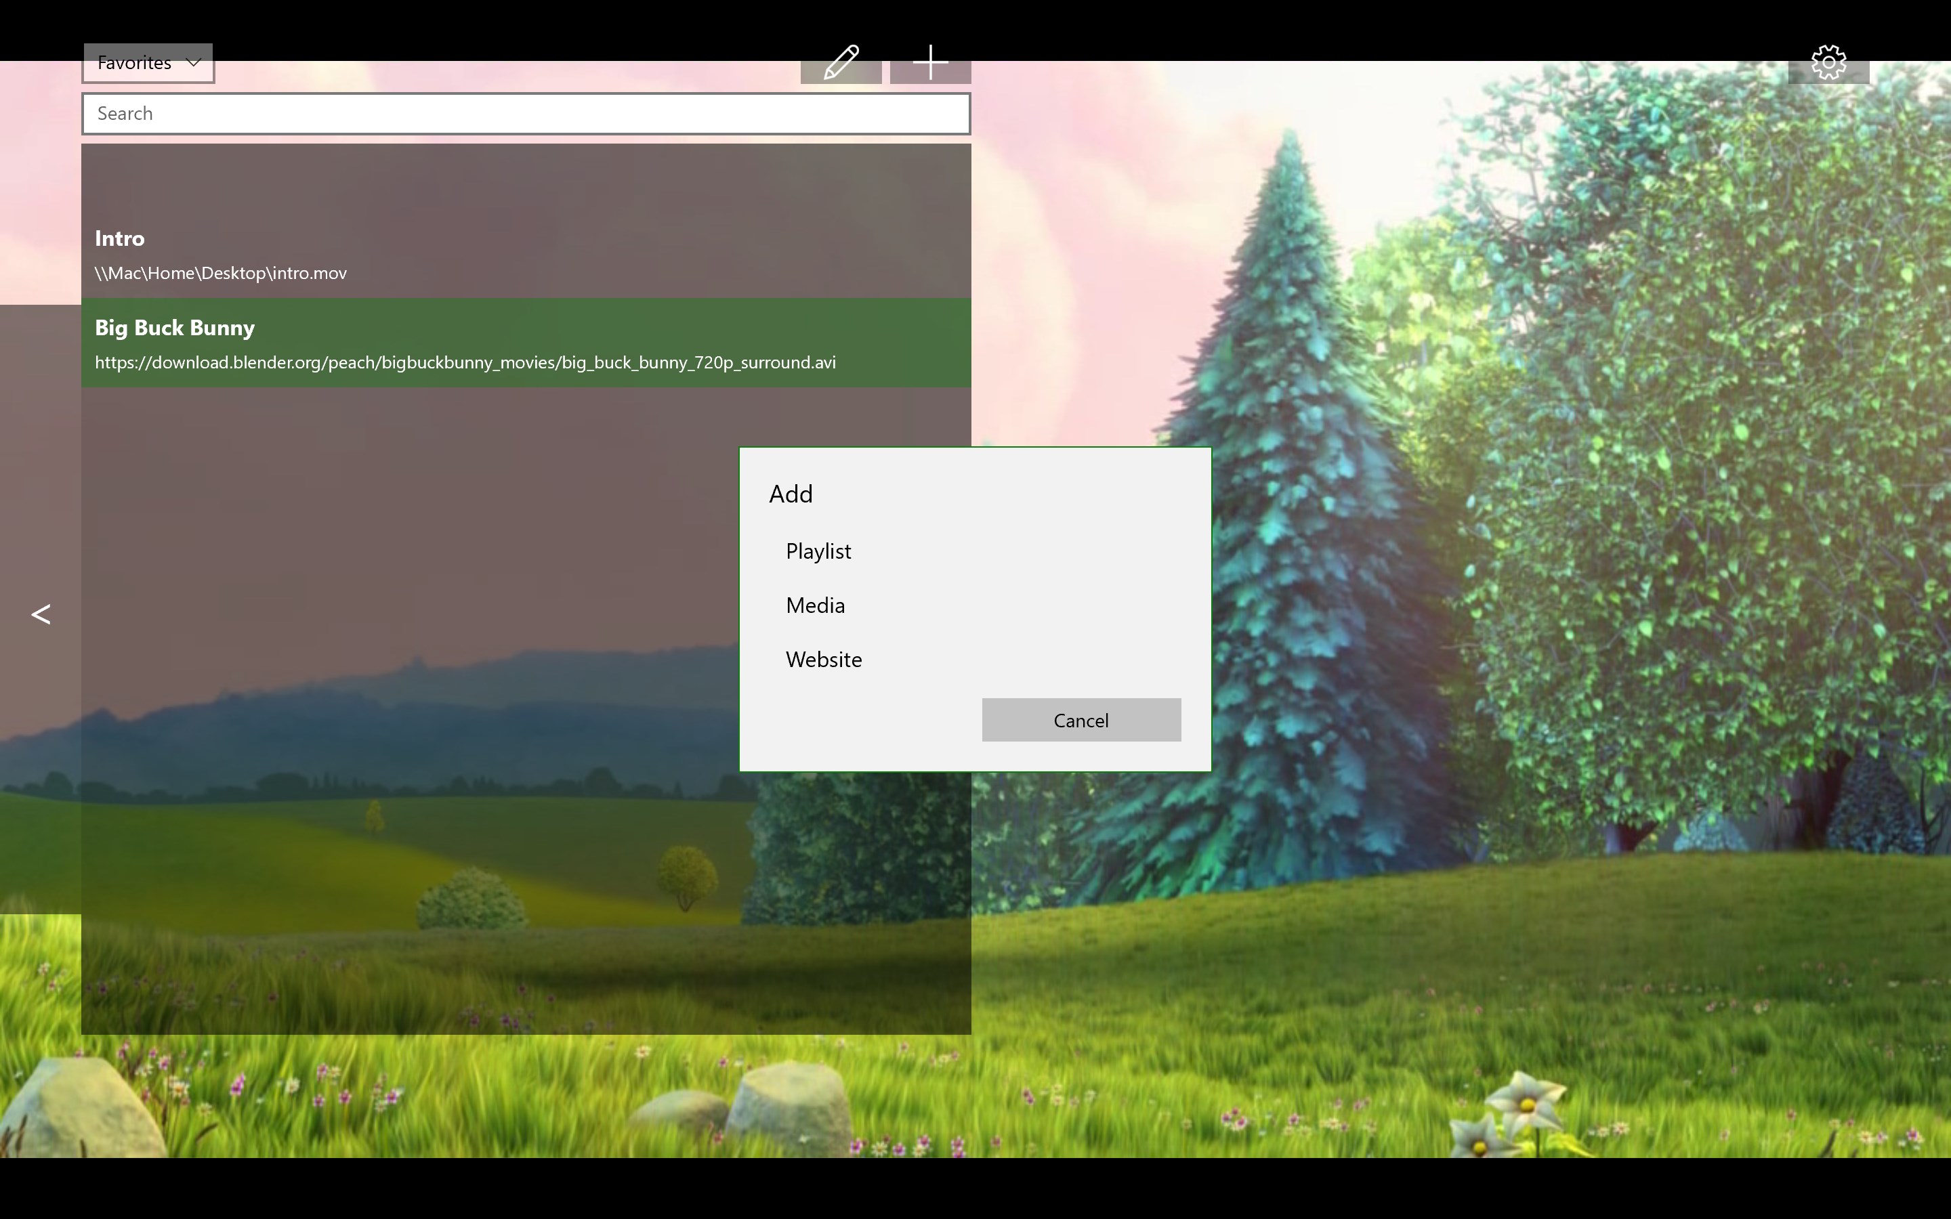Click the pencil edit icon
The height and width of the screenshot is (1219, 1951).
[x=841, y=63]
